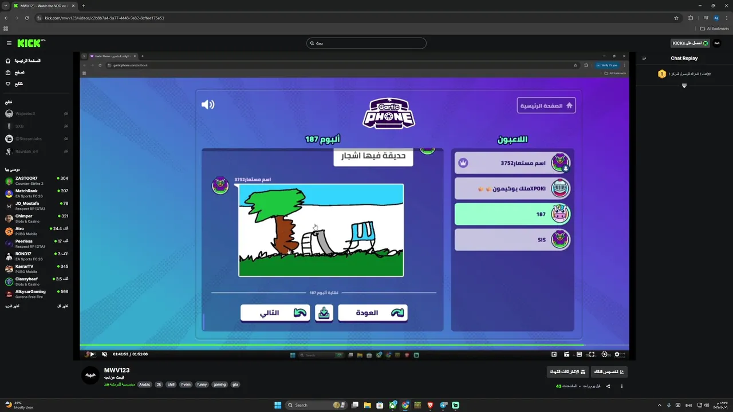
Task: Click the clip icon in player controls
Action: 566,354
